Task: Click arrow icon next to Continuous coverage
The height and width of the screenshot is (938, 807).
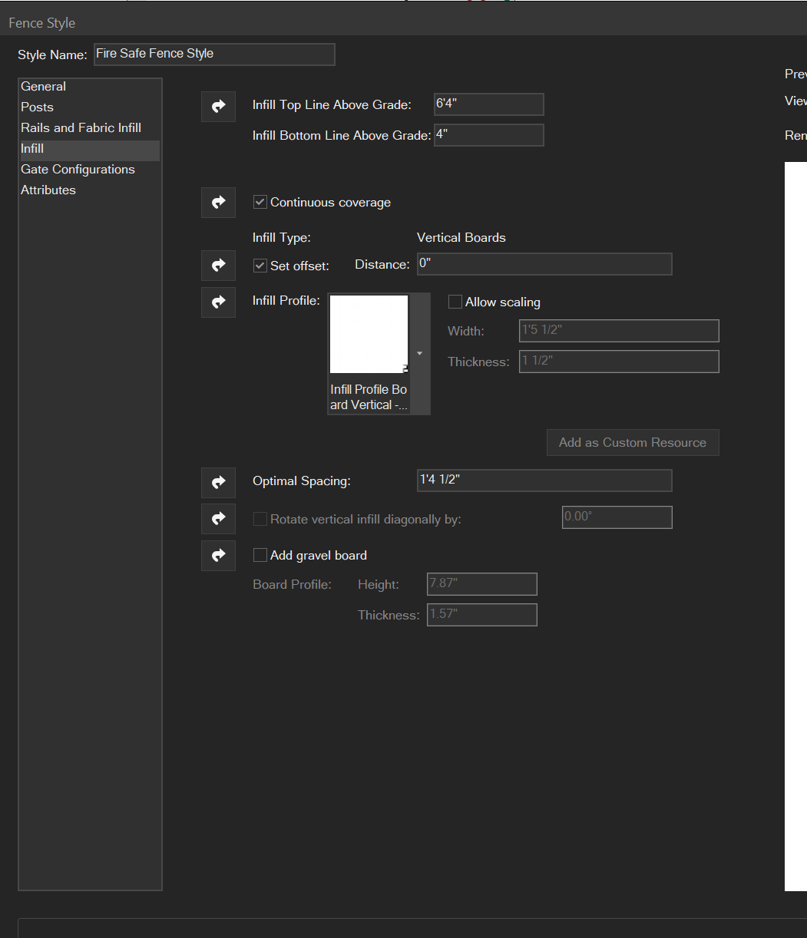Action: 218,203
